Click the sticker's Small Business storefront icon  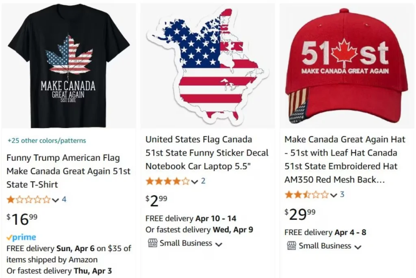click(x=152, y=243)
